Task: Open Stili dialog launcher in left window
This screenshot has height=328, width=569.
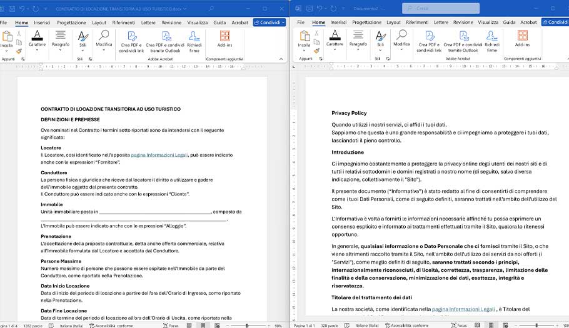Action: click(x=90, y=59)
